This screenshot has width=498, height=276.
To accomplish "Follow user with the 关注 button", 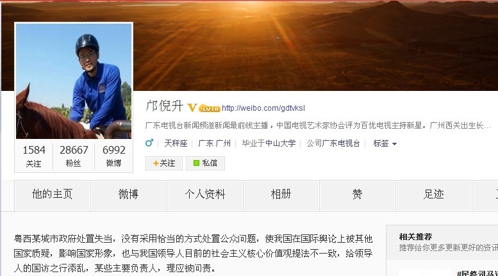I will (164, 163).
